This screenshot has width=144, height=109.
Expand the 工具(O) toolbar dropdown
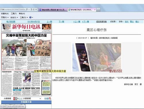24,17
